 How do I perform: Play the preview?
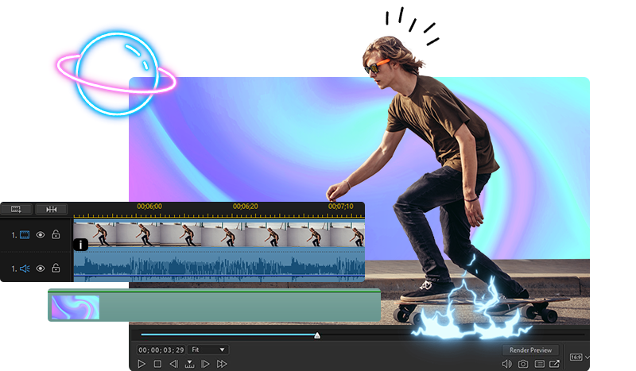coord(142,364)
